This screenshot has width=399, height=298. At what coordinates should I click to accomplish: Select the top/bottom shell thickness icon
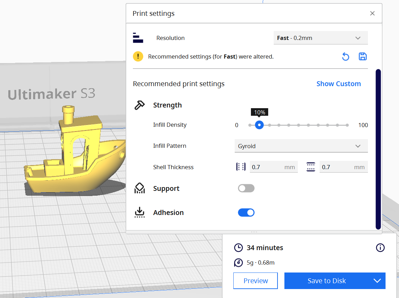[311, 167]
